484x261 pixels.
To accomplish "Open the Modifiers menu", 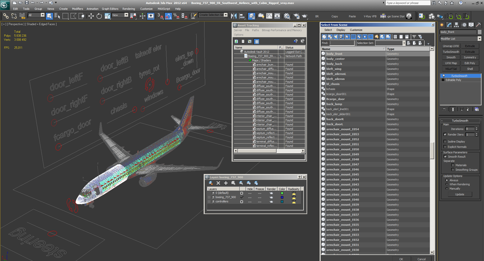I will pos(78,9).
